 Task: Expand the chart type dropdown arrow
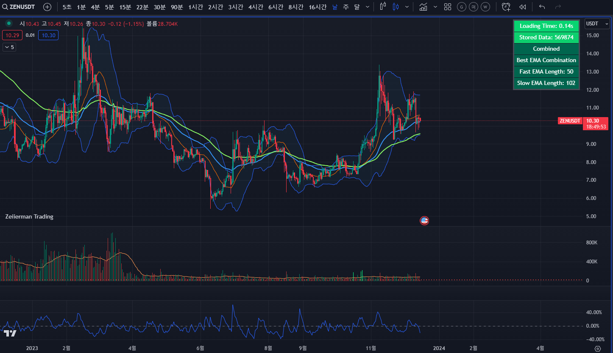pos(407,7)
